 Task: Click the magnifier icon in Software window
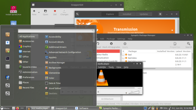click(77, 14)
